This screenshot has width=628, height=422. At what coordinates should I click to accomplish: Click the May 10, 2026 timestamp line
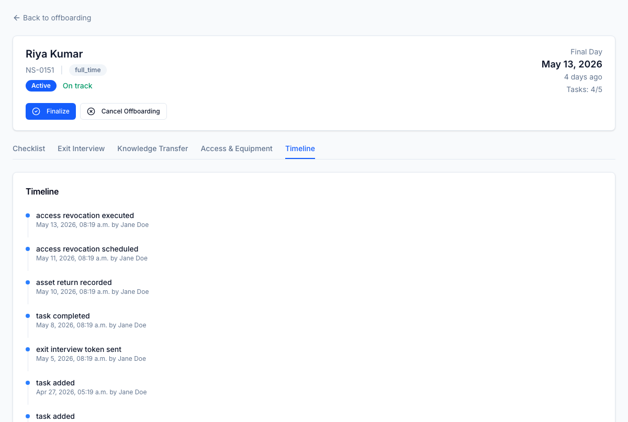pos(92,292)
